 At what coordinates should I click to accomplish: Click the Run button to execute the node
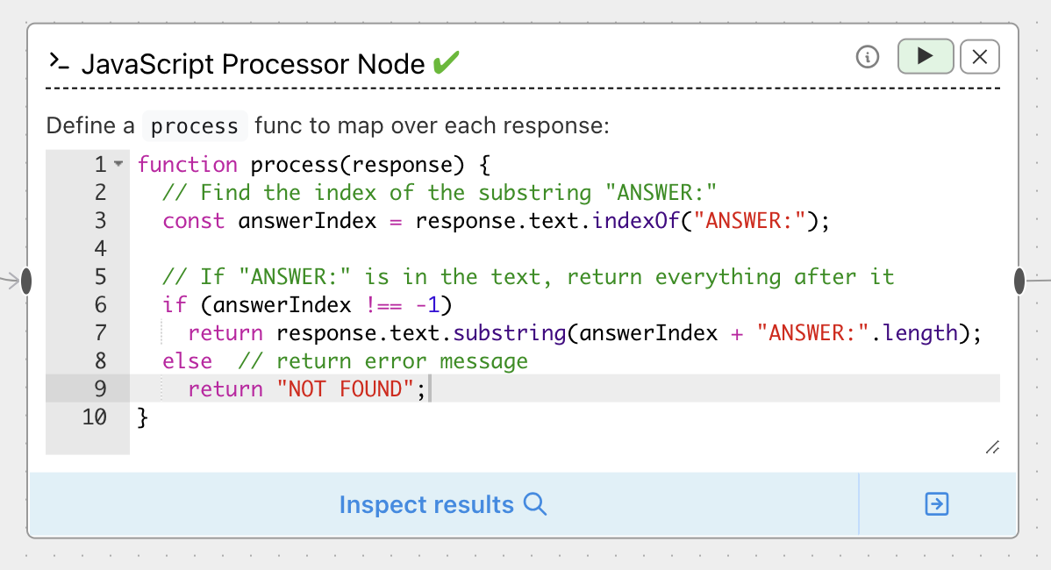point(926,56)
